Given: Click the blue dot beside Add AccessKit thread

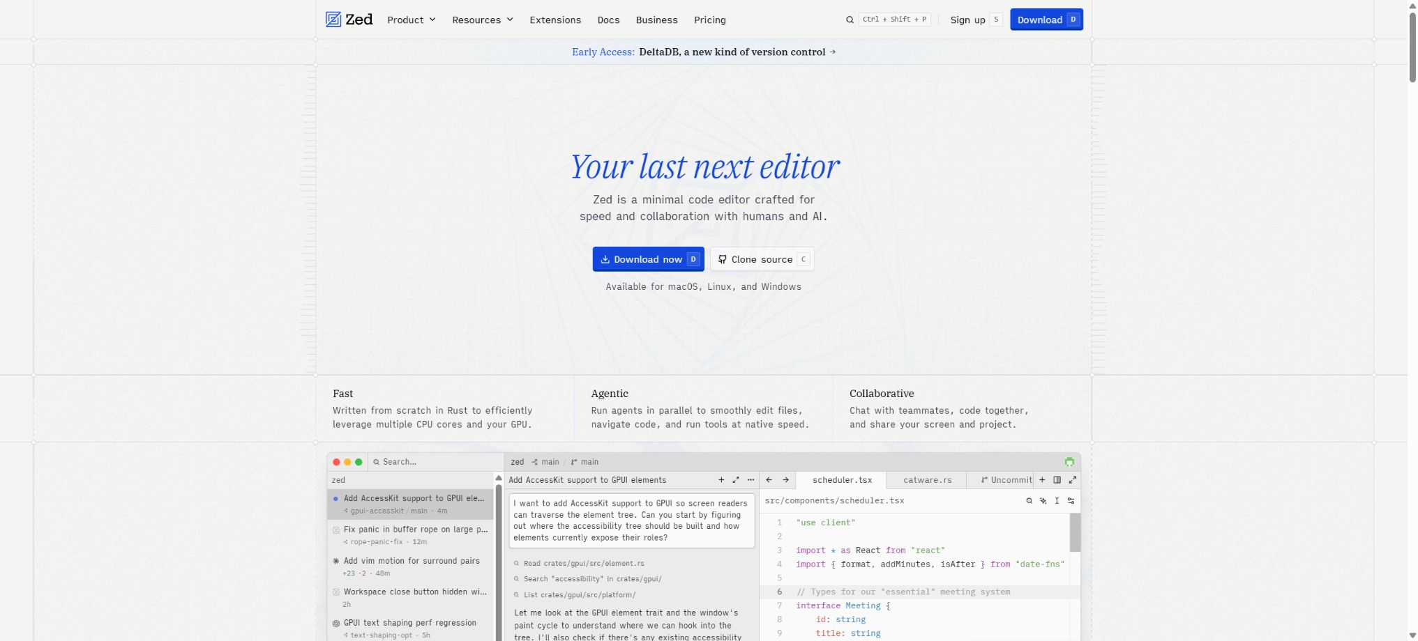Looking at the screenshot, I should 335,499.
